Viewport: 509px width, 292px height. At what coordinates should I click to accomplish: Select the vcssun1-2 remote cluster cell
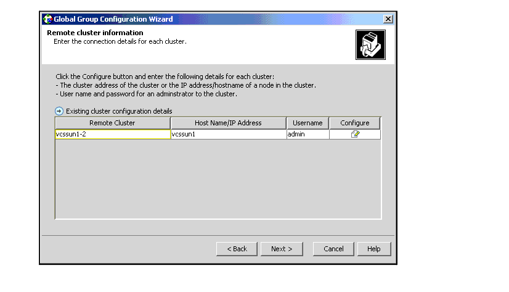click(x=112, y=135)
